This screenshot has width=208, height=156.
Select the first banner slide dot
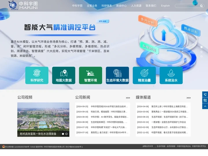(x=201, y=47)
